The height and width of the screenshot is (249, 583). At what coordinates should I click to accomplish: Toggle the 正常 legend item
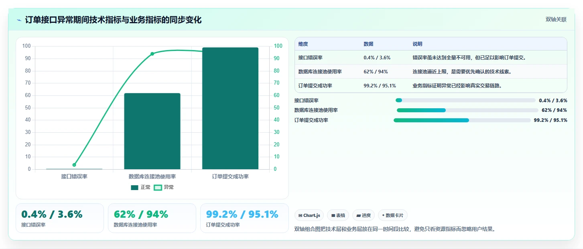[x=141, y=187]
